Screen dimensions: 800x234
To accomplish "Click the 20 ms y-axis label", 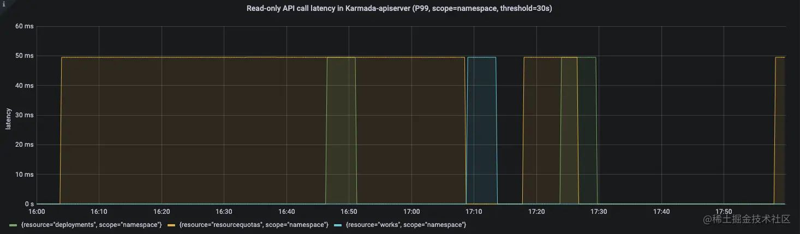I will pos(25,145).
